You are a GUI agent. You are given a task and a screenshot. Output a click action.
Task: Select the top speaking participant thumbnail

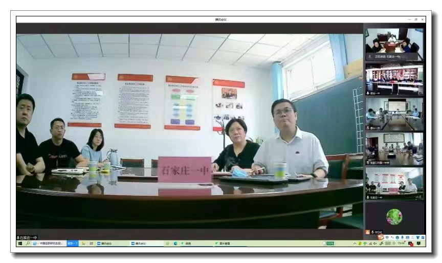coord(394,44)
